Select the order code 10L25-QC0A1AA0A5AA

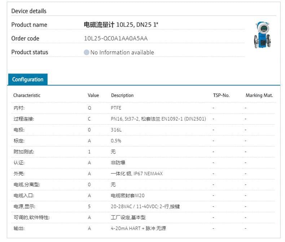click(115, 39)
